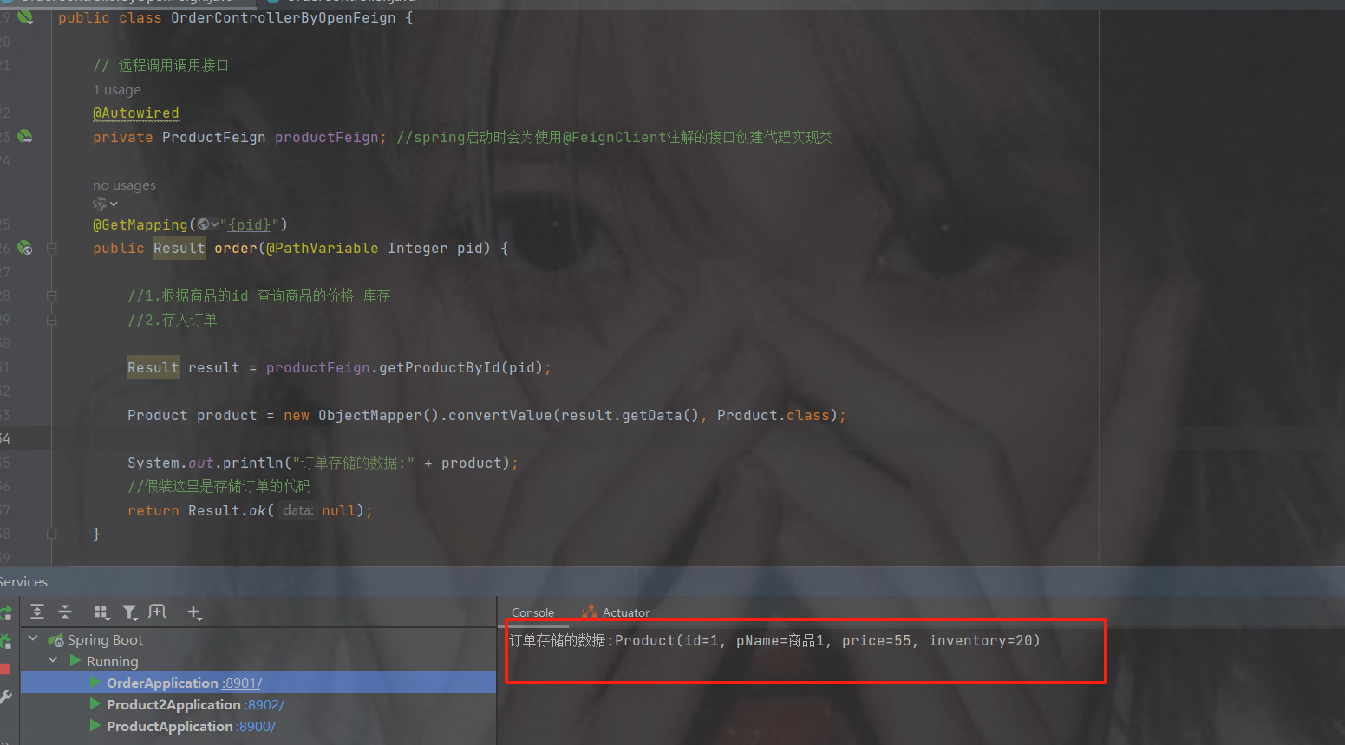Toggle fold marker at comment //2.存入订单
Viewport: 1345px width, 745px height.
click(x=51, y=320)
